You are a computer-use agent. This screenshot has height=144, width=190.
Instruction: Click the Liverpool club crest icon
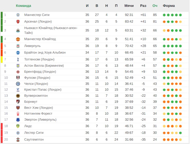pos(18,46)
